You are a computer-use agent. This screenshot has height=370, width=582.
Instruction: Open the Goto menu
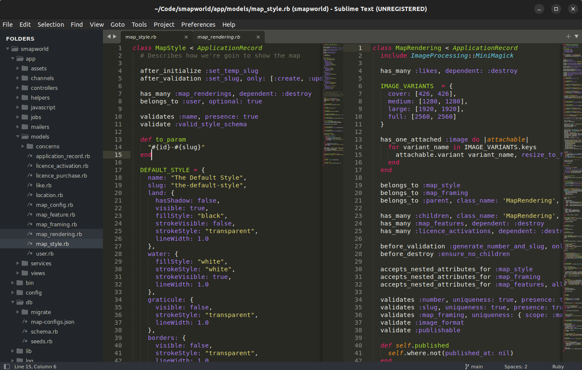118,25
